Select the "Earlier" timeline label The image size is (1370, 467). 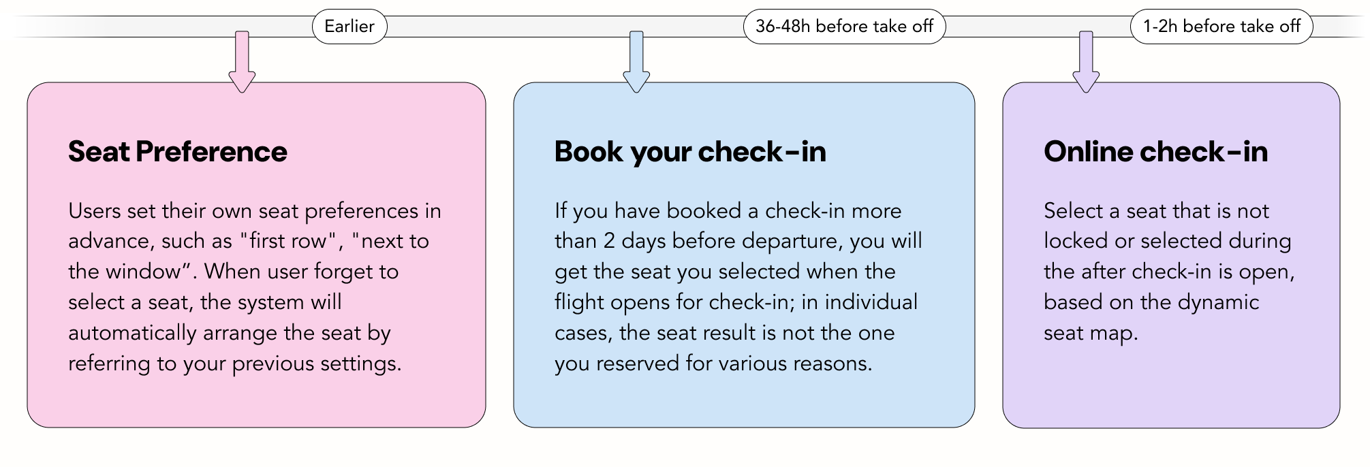tap(349, 27)
